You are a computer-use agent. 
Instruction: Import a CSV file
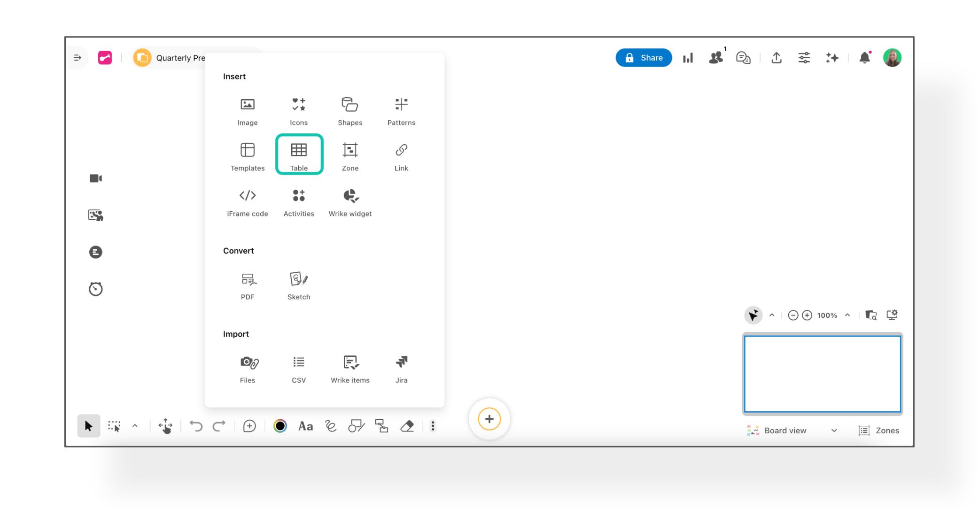tap(299, 369)
